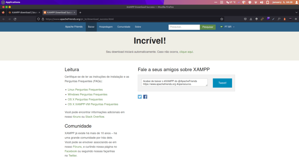The image size is (299, 162).
Task: Open the Twitter text link in Comunidade
Action: [73, 156]
